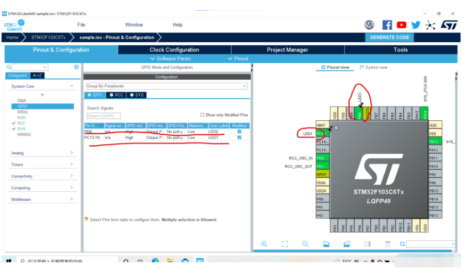Go to Home breadcrumb
This screenshot has width=461, height=270.
12,38
